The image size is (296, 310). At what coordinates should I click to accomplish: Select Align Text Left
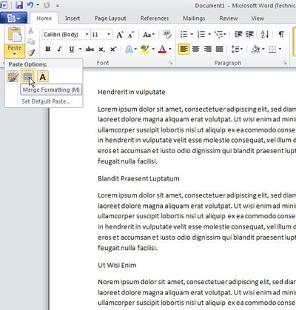pyautogui.click(x=184, y=49)
